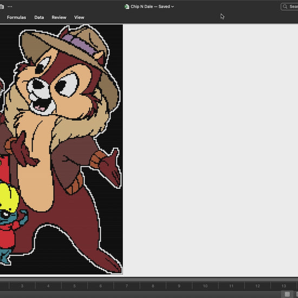Switch to the Data tab
The width and height of the screenshot is (298, 298).
click(x=39, y=17)
